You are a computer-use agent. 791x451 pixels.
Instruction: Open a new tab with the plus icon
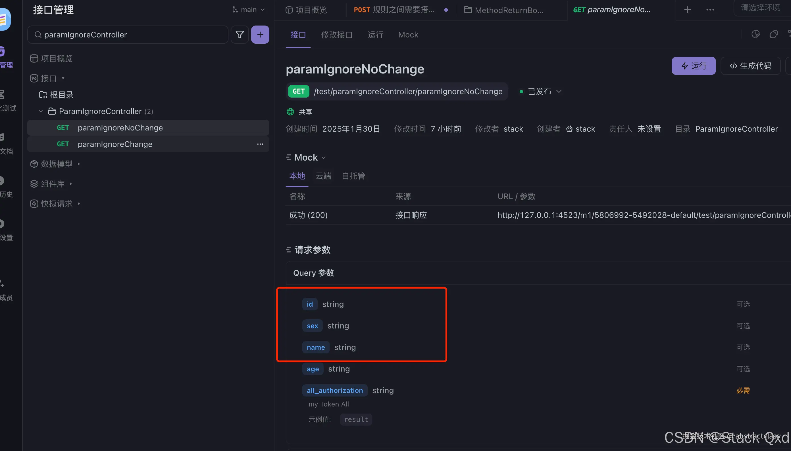point(687,10)
